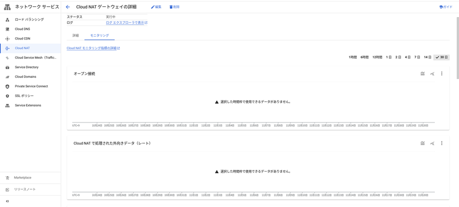Click the オープン接続 chart title
This screenshot has width=459, height=207.
(x=84, y=74)
